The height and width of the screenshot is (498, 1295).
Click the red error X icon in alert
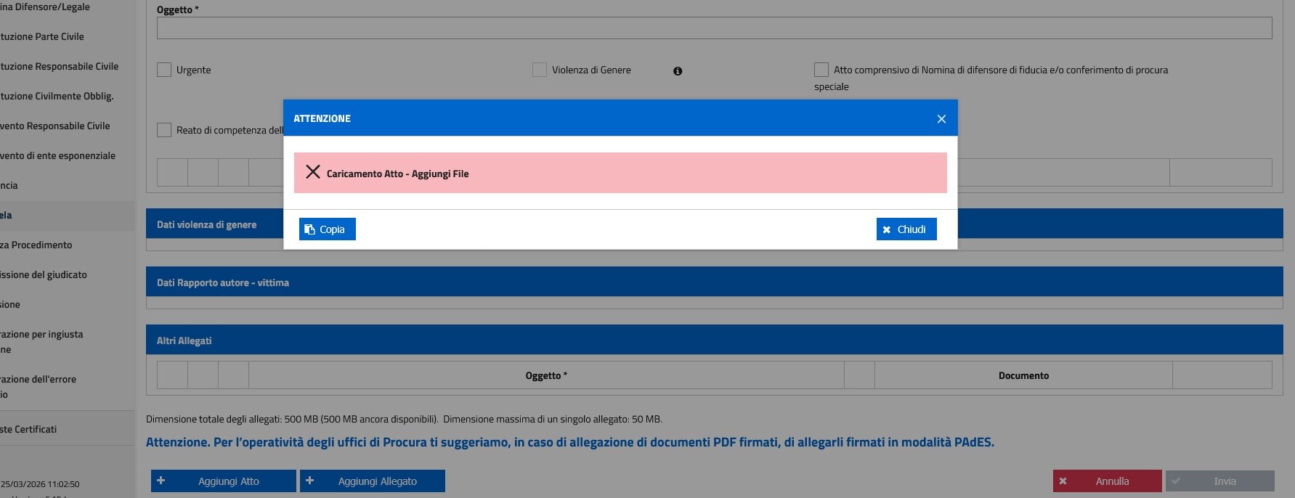coord(313,172)
